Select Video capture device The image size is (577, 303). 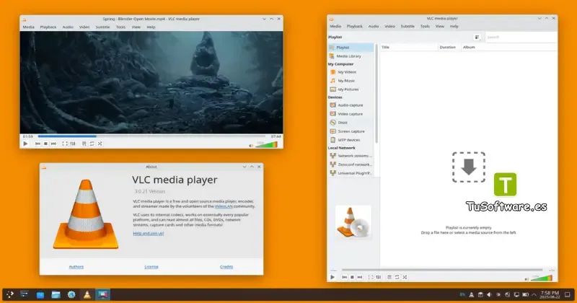pos(351,114)
